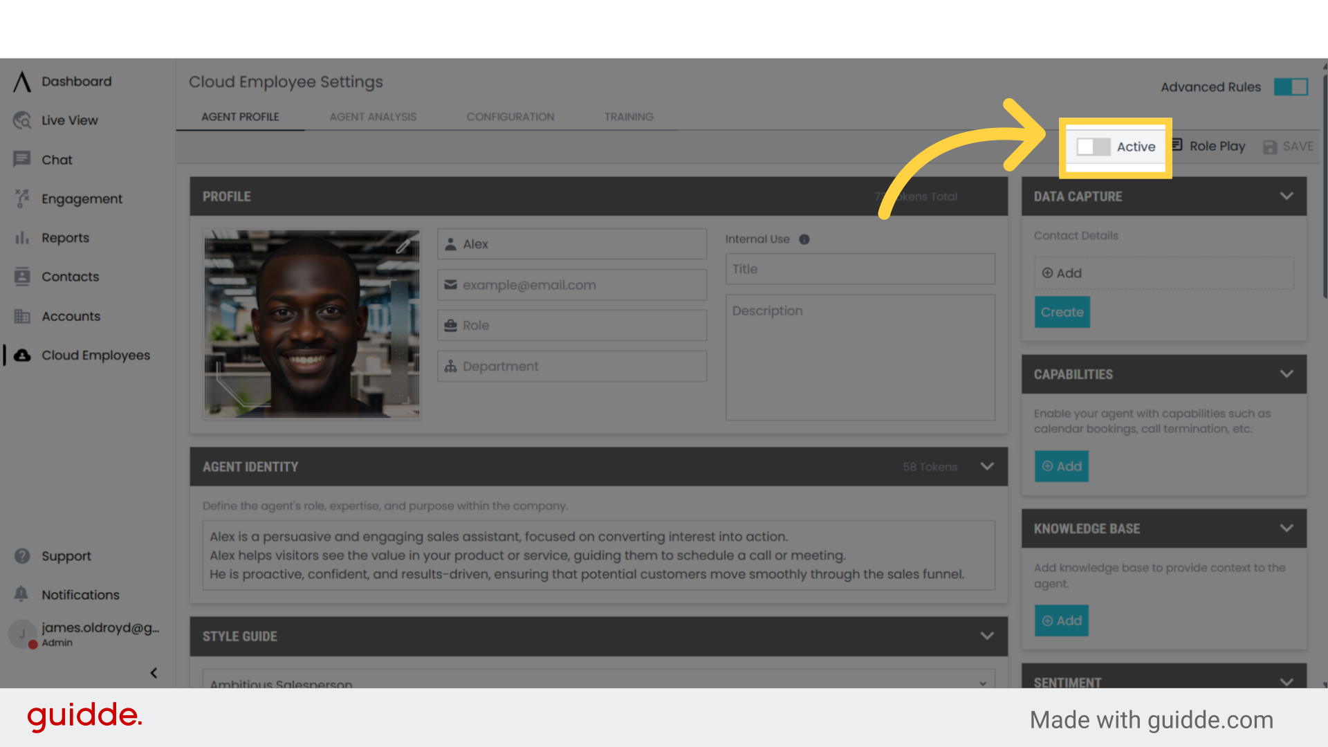
Task: Open Reports bar chart icon
Action: pos(22,237)
